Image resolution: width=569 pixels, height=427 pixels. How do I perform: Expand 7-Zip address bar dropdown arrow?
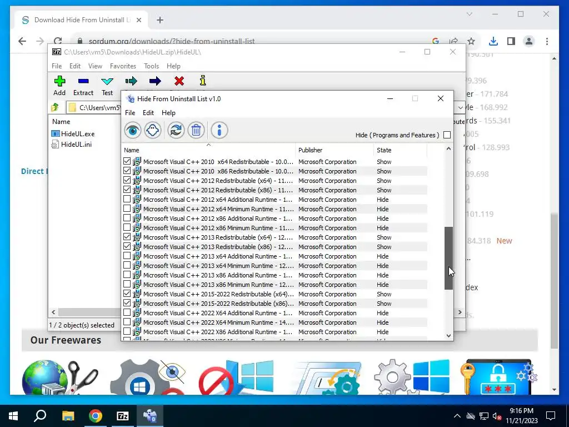point(460,107)
